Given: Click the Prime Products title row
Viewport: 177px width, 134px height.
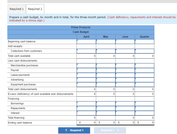Looking at the screenshot, I should (x=81, y=28).
